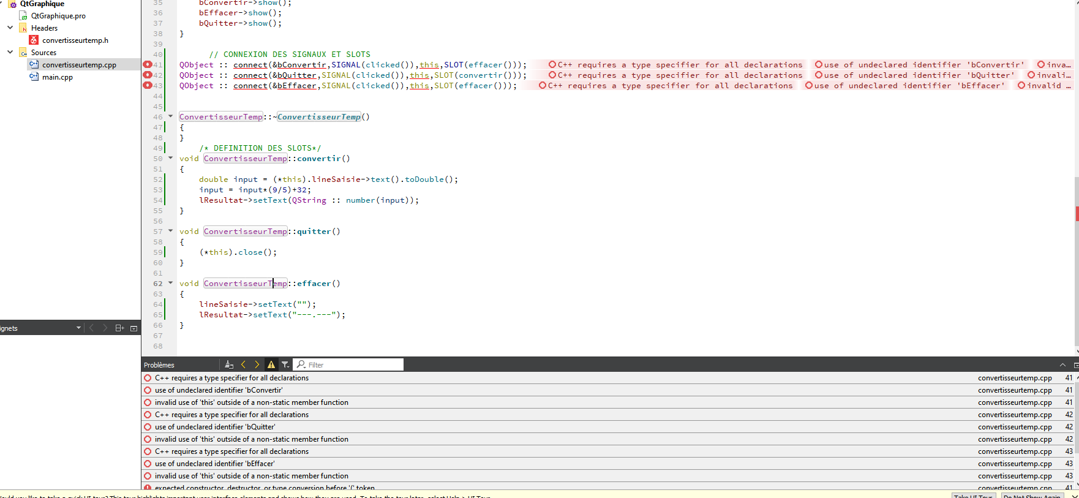Image resolution: width=1079 pixels, height=498 pixels.
Task: Fold the quitter() function at line 57
Action: [171, 230]
